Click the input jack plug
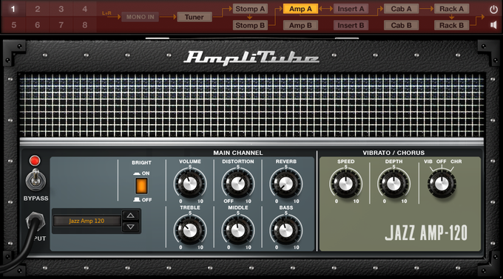This screenshot has height=279, width=503. pos(35,221)
